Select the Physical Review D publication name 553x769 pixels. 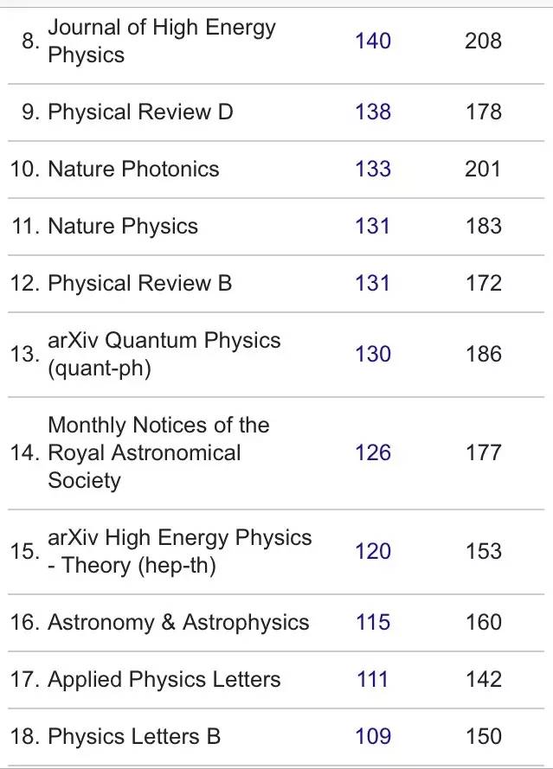tap(140, 112)
